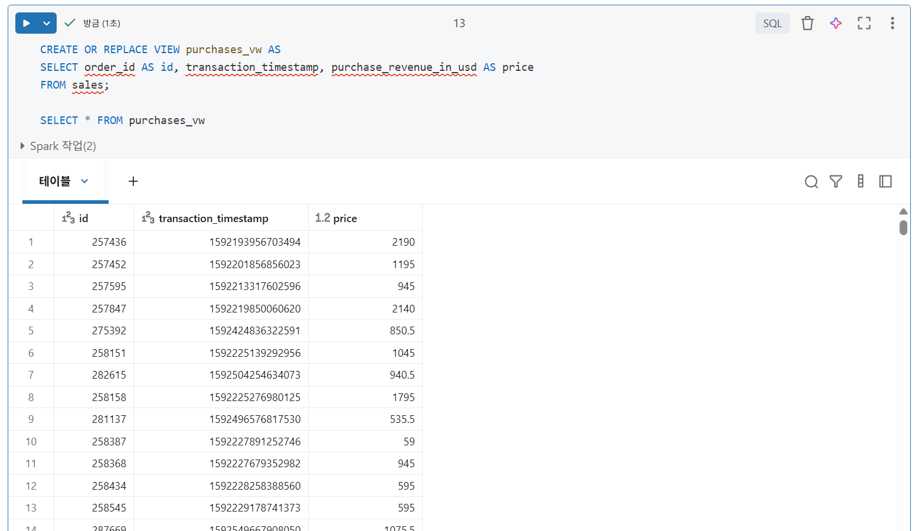Select the id cell 258368
The height and width of the screenshot is (531, 915).
[94, 464]
